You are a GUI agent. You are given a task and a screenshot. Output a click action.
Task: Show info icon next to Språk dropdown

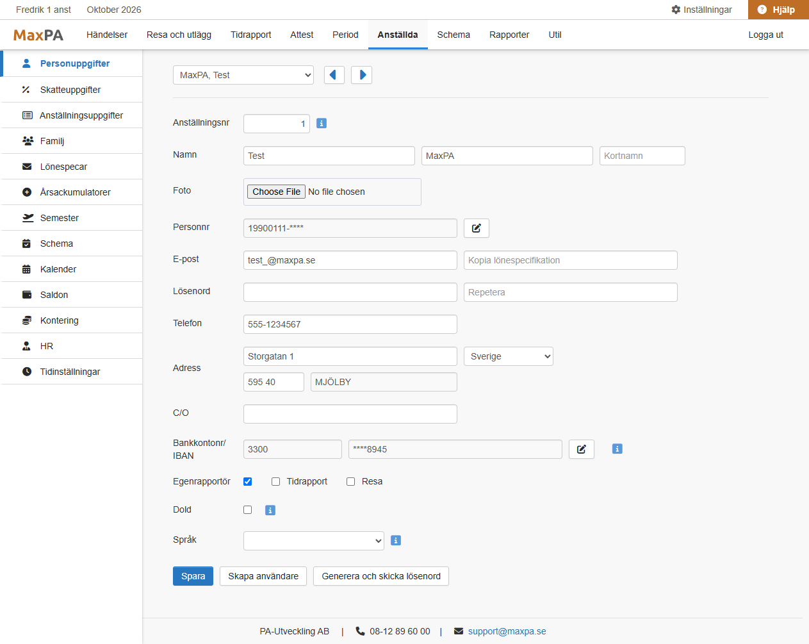(x=396, y=541)
